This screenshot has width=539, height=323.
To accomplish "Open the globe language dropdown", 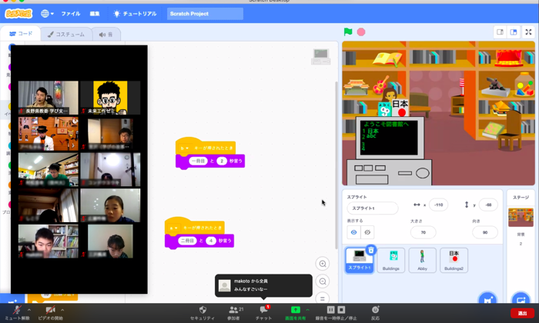I will (47, 14).
